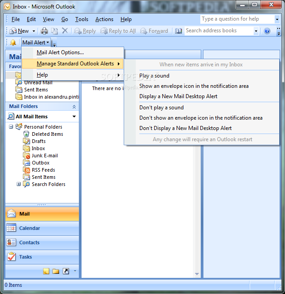
Task: Click the Folder List icon
Action: [56, 271]
